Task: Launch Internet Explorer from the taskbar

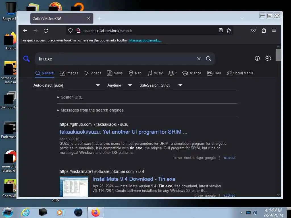Action: pos(25,212)
